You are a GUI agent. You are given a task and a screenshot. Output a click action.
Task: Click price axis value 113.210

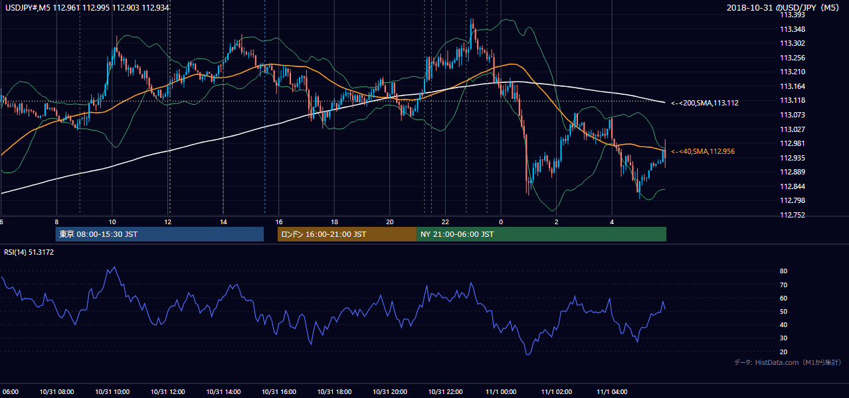(x=793, y=72)
